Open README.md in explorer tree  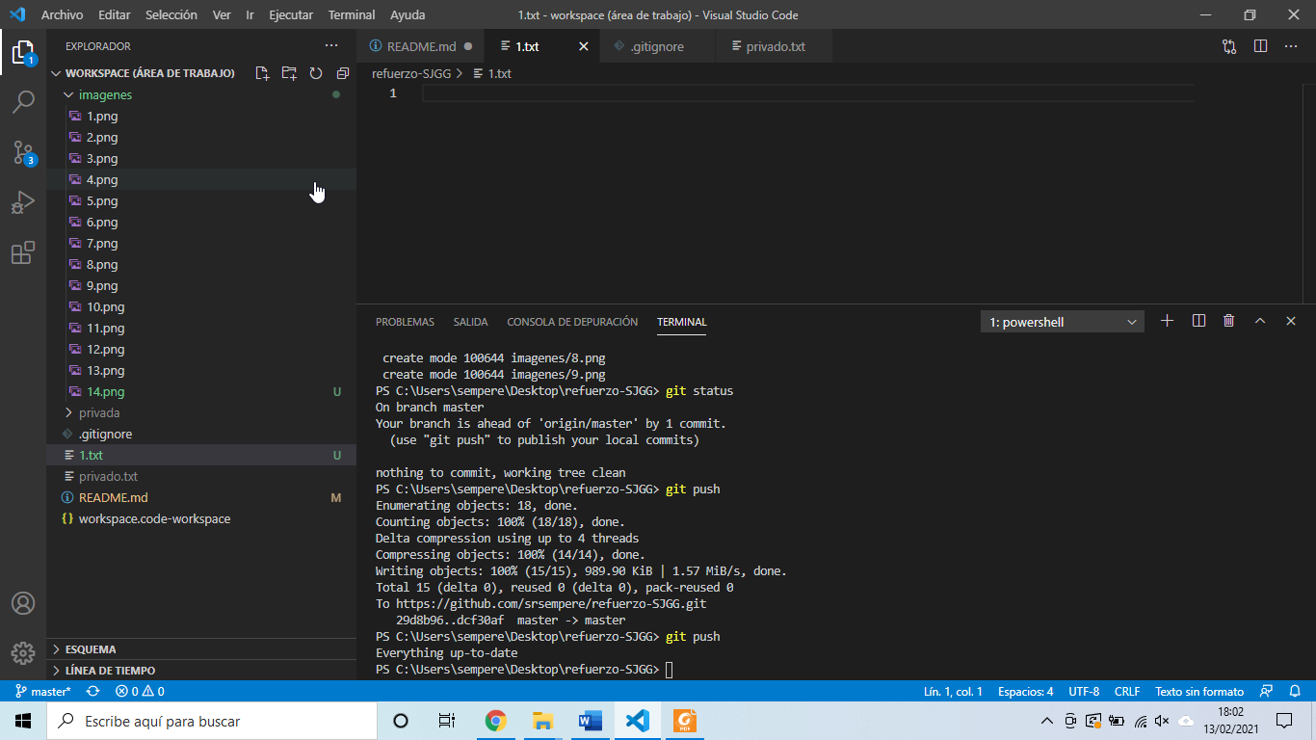(201, 497)
